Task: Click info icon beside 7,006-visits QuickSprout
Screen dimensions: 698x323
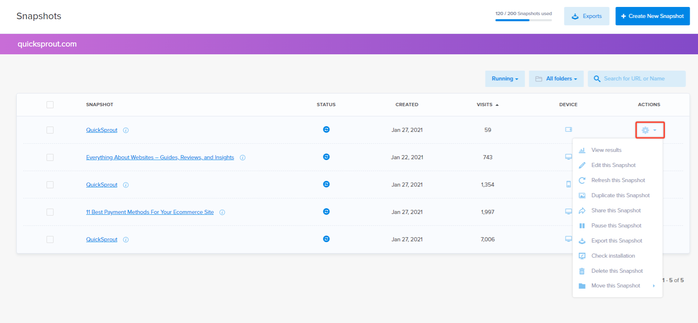Action: [x=126, y=240]
